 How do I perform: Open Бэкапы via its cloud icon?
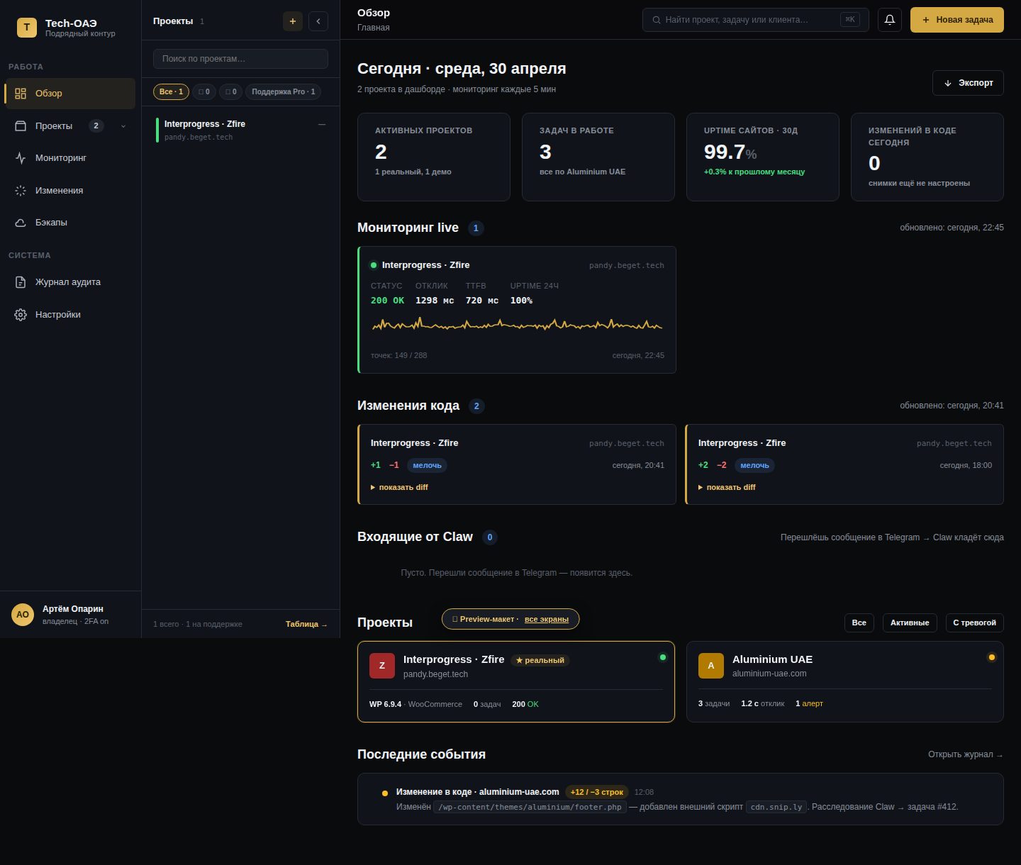(x=21, y=223)
